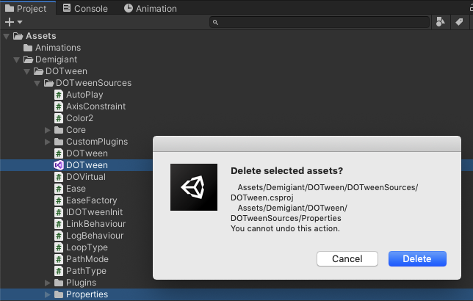Select the LogBehaviour file name
Viewport: 473px width, 301px height.
[95, 236]
